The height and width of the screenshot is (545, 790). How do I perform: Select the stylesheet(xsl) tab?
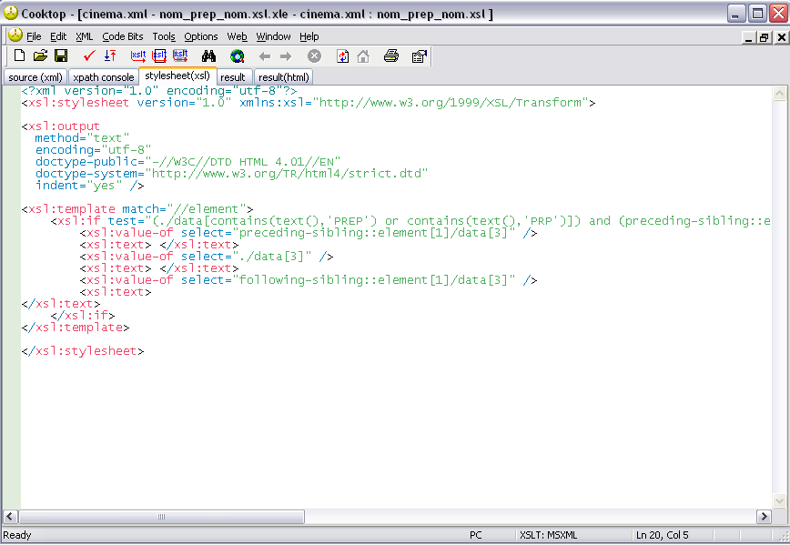[177, 76]
